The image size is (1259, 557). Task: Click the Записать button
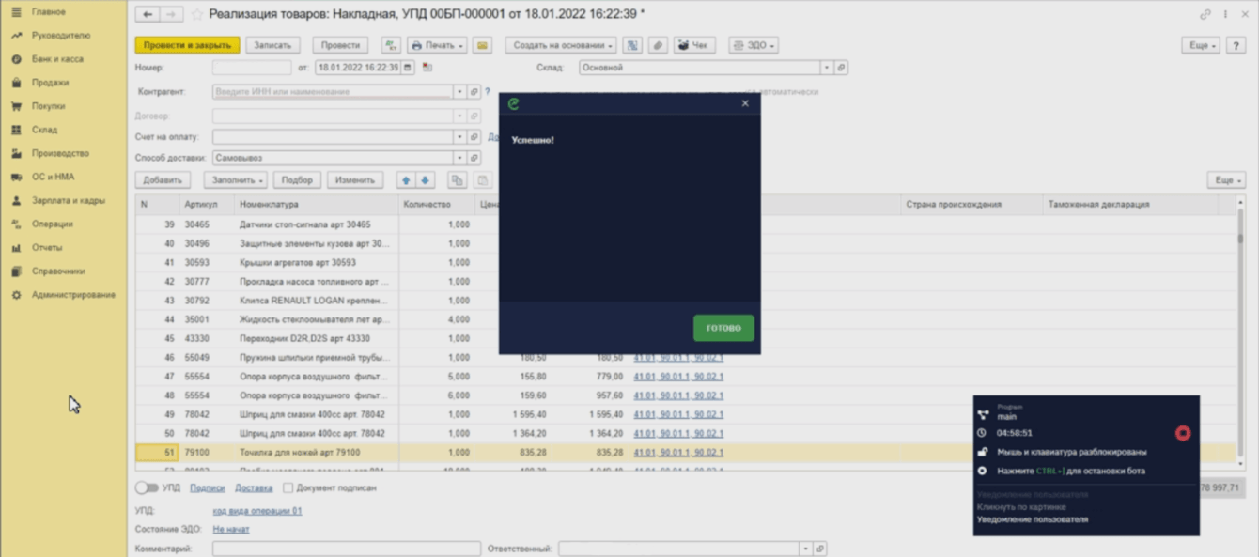click(x=272, y=45)
